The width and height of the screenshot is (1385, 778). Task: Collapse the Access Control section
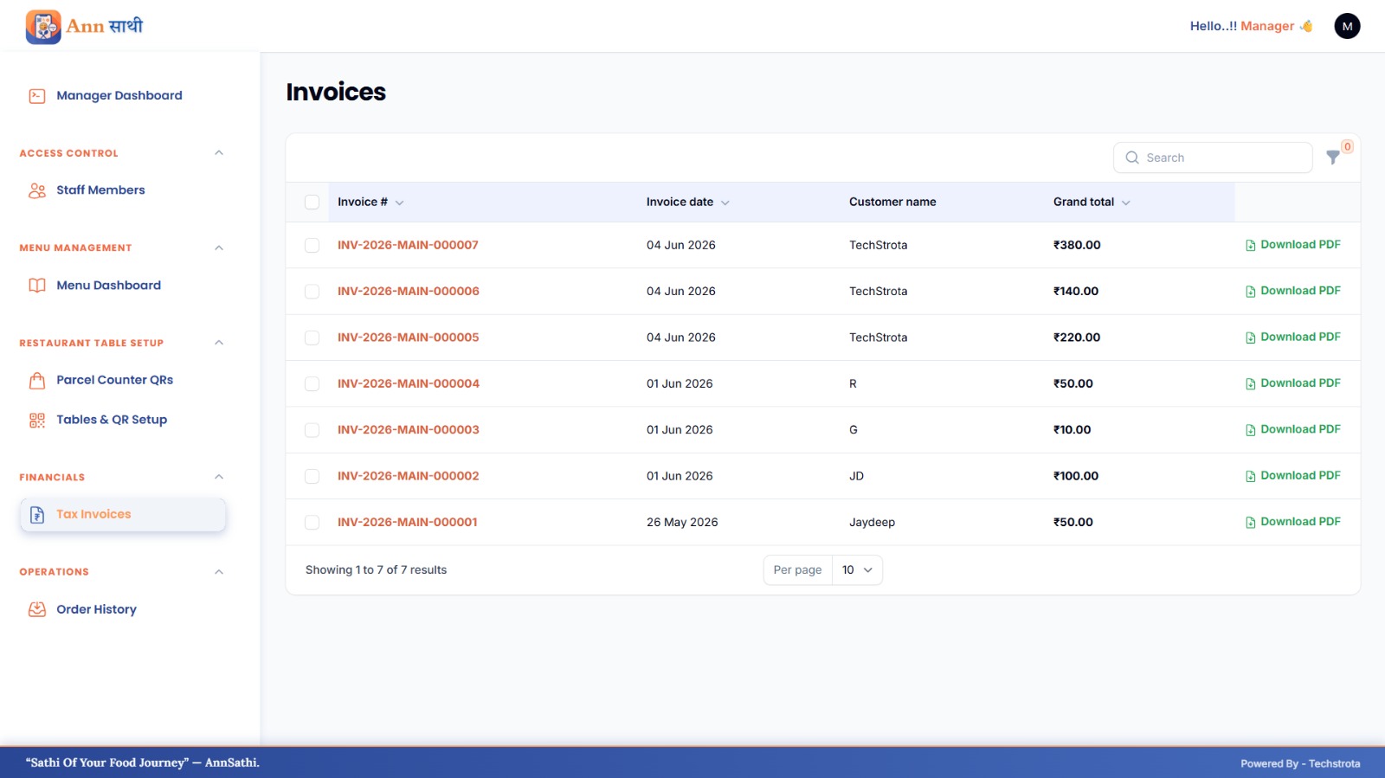click(219, 153)
